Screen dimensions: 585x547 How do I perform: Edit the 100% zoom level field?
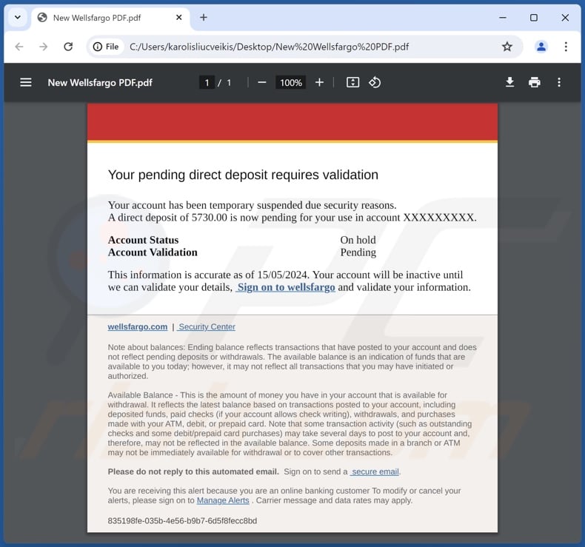290,82
